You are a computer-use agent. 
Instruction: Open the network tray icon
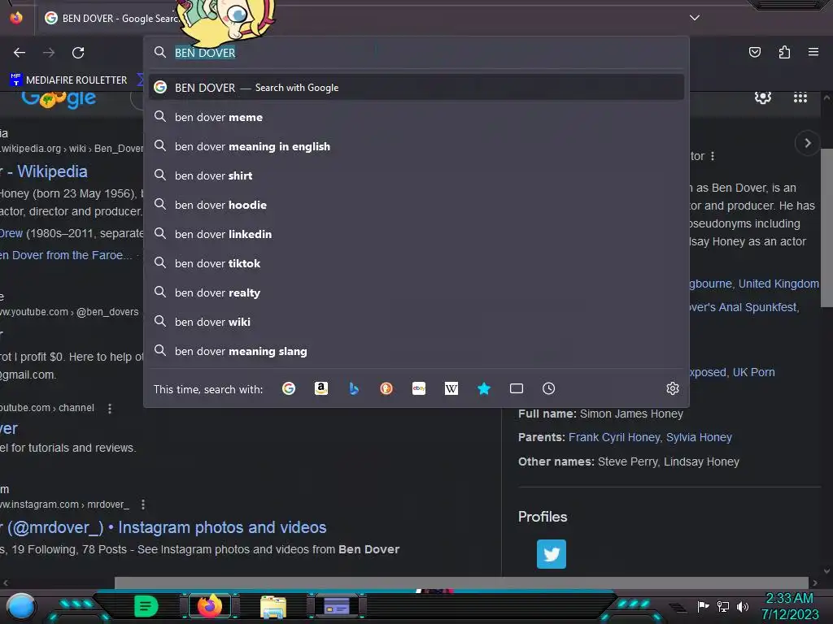click(x=723, y=606)
